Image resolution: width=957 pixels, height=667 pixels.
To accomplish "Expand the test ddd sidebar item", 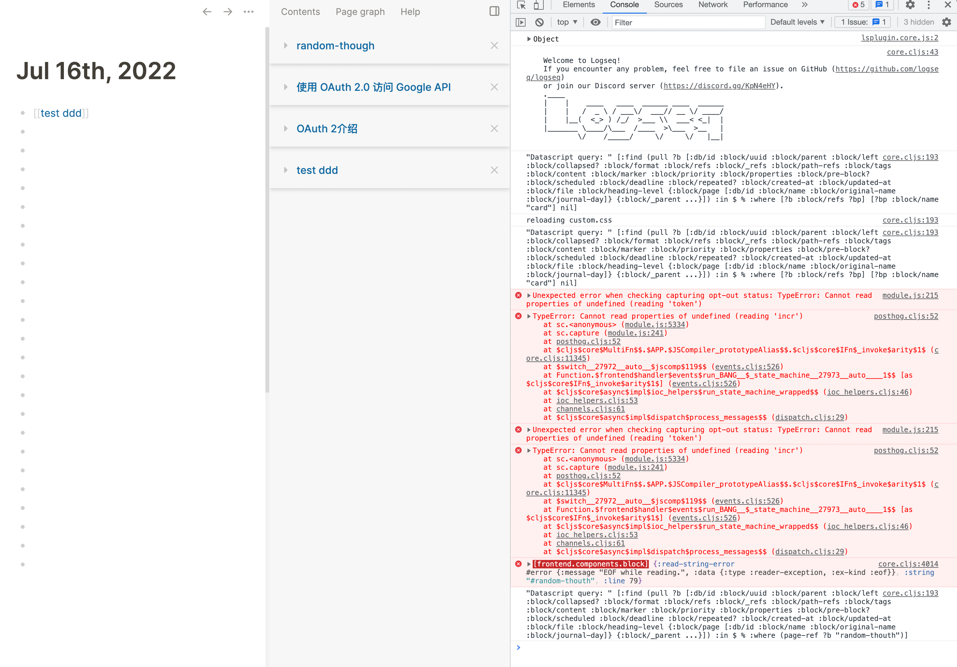I will 285,170.
